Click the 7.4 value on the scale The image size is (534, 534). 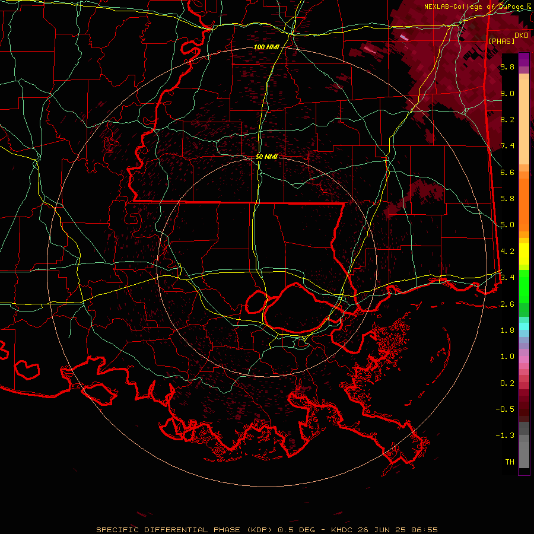tap(507, 146)
